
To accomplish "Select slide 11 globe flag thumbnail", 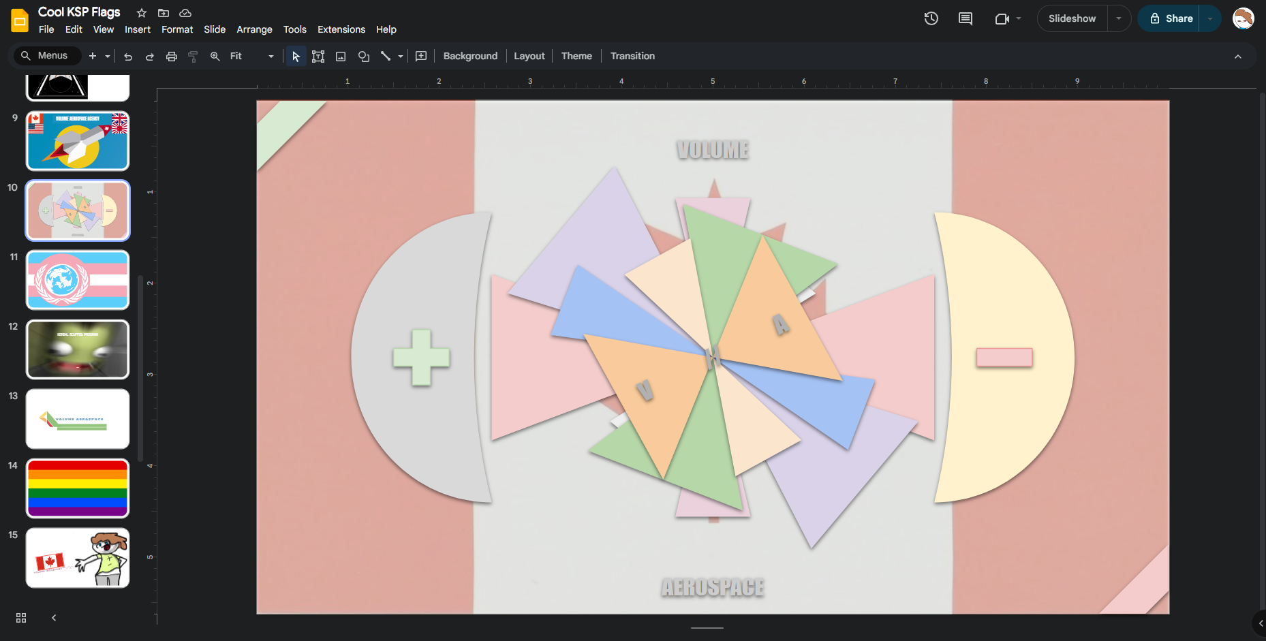I will [x=78, y=280].
